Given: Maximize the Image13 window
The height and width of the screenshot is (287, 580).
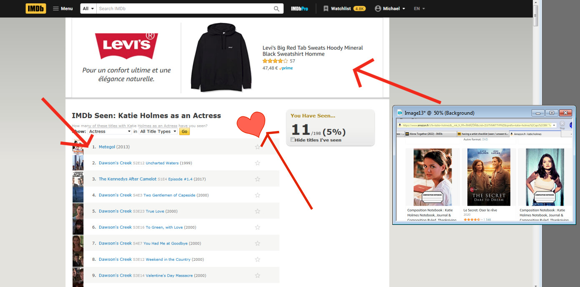Looking at the screenshot, I should coord(552,113).
